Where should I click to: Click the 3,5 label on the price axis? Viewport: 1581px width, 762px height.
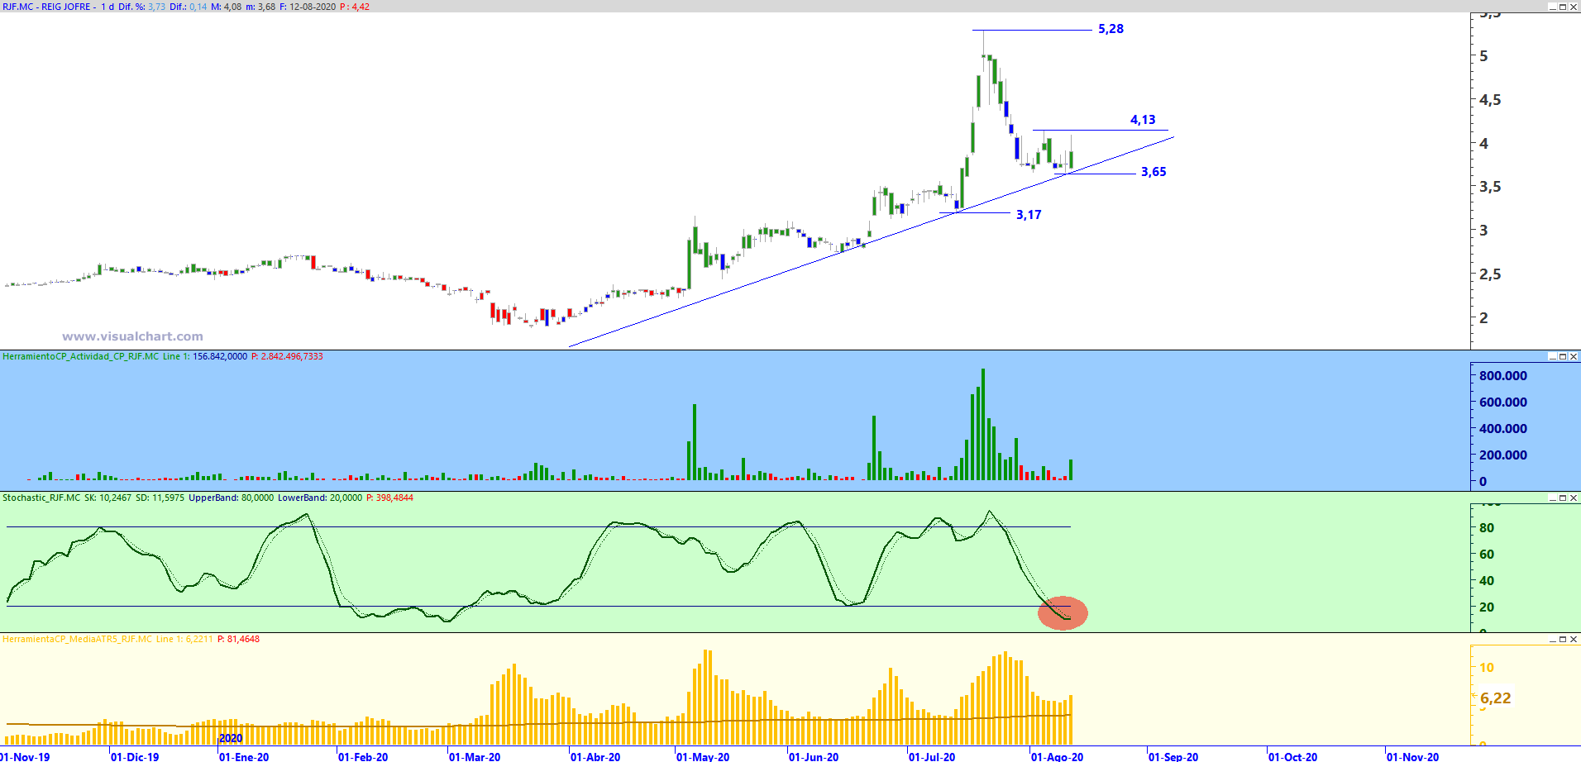[x=1490, y=187]
